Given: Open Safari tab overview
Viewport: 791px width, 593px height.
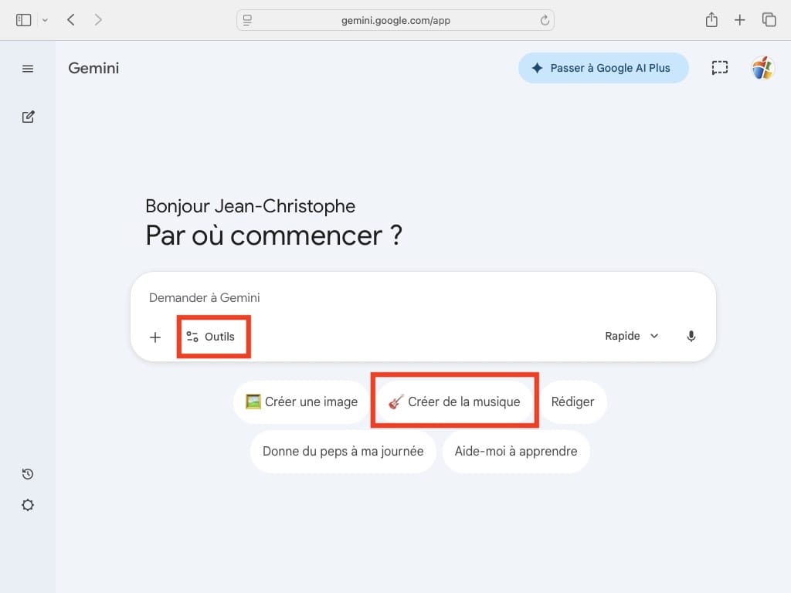Looking at the screenshot, I should 769,20.
